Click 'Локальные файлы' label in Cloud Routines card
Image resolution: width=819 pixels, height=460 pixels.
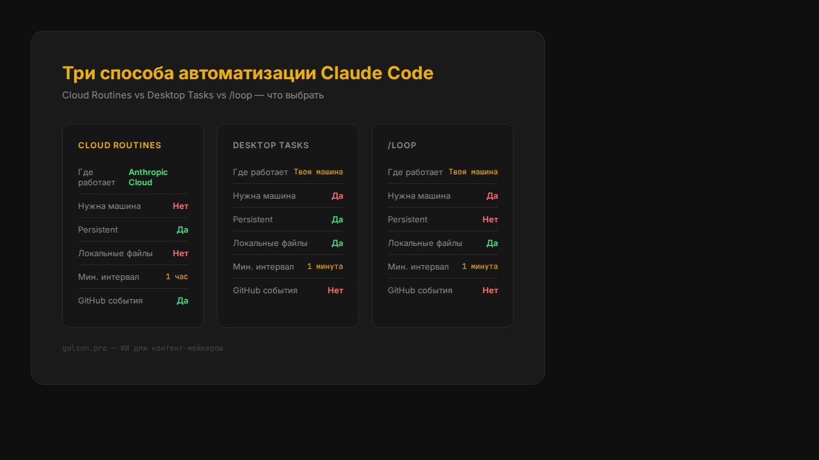115,254
